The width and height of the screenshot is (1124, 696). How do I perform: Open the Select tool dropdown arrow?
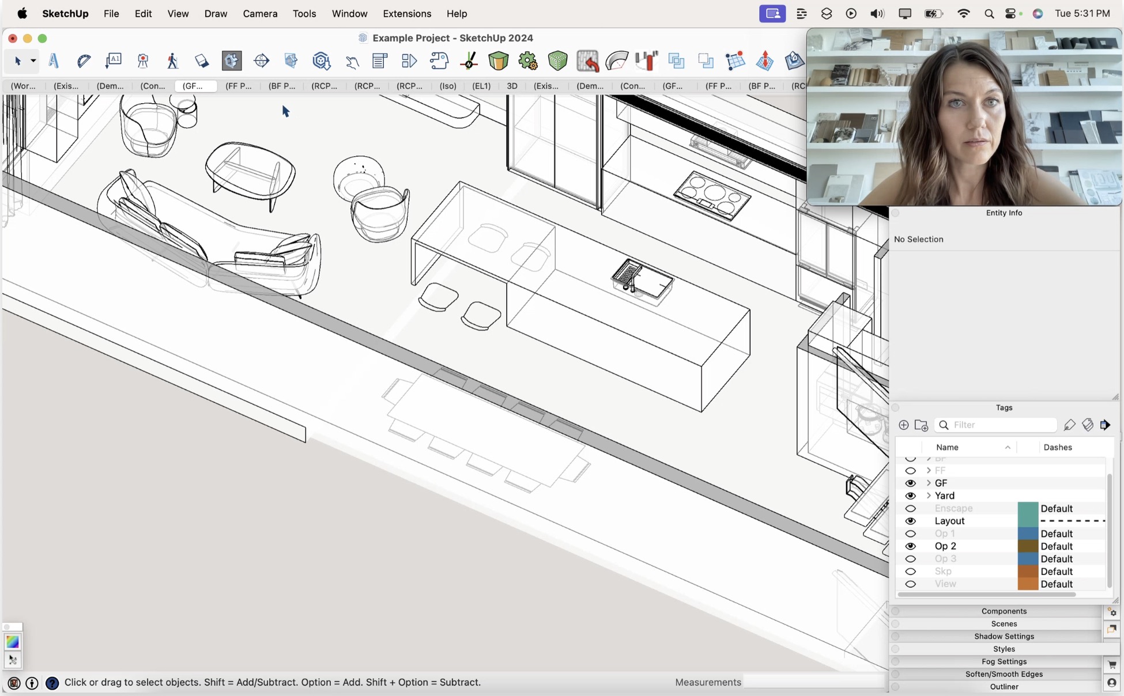pyautogui.click(x=32, y=60)
